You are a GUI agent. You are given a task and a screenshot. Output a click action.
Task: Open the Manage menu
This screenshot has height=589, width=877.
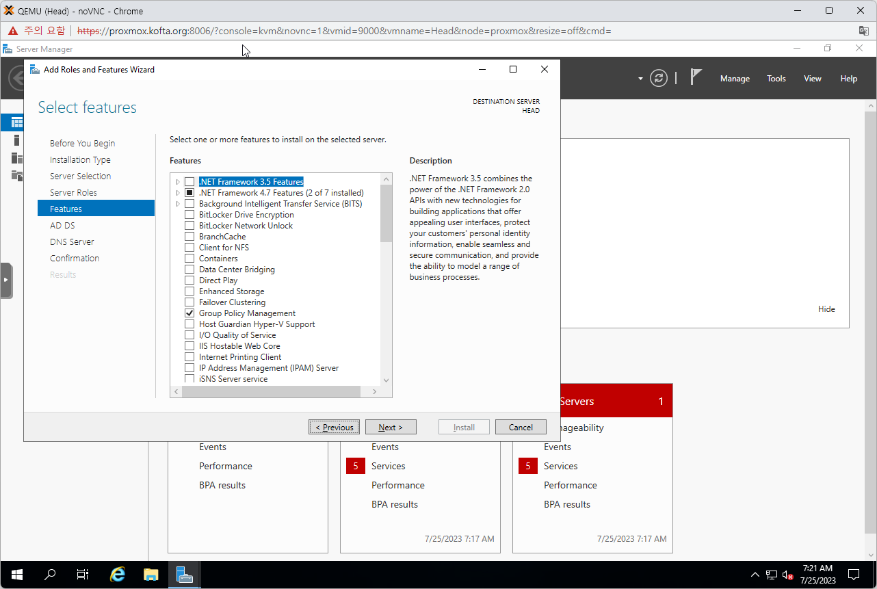(735, 79)
